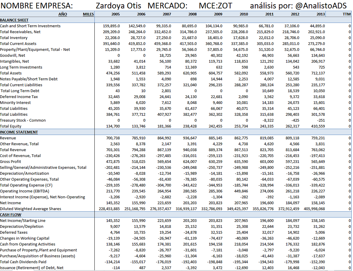Image resolution: width=353 pixels, height=271 pixels.
Task: Click the AÑO header label
Action: point(63,14)
